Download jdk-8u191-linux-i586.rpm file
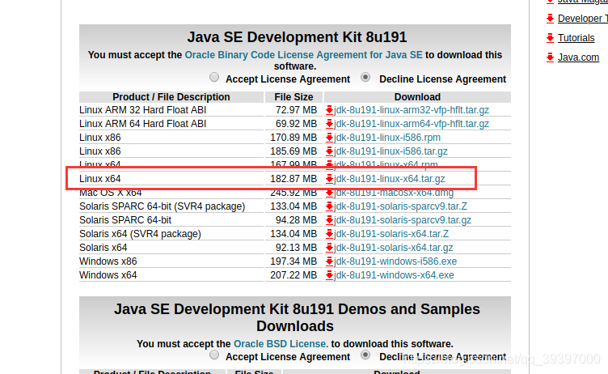608x374 pixels. (x=387, y=138)
